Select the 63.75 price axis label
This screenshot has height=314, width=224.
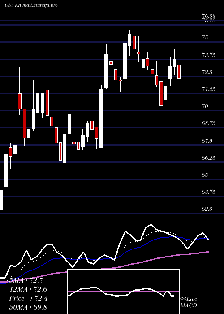pyautogui.click(x=209, y=192)
